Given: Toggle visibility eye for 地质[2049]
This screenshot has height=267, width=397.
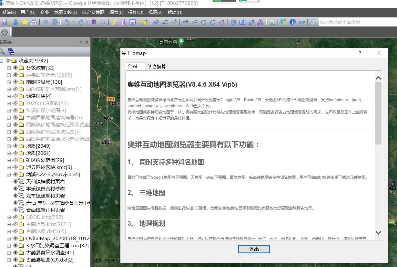Looking at the screenshot, I should [15, 146].
